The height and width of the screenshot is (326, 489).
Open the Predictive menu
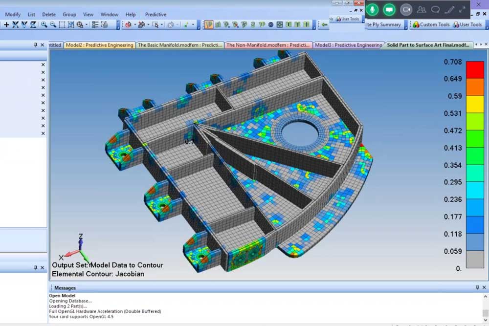click(156, 14)
